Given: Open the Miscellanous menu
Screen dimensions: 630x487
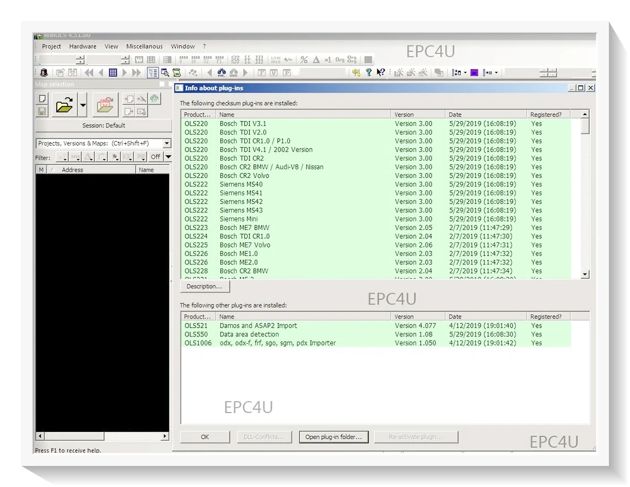Looking at the screenshot, I should pyautogui.click(x=144, y=46).
